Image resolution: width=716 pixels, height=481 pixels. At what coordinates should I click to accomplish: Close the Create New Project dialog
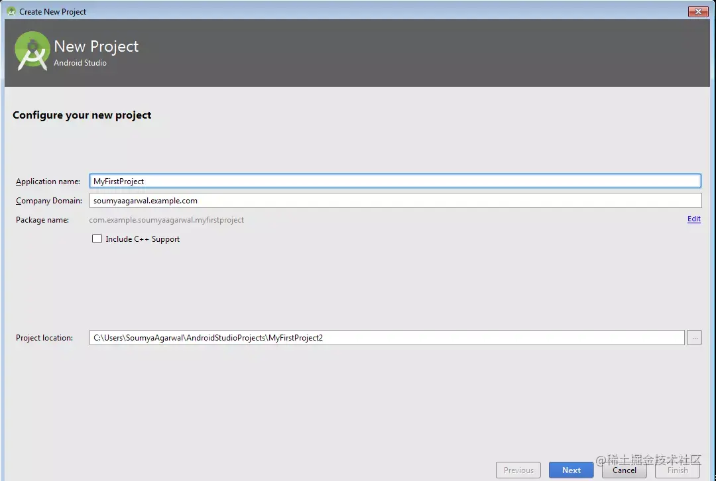point(698,11)
